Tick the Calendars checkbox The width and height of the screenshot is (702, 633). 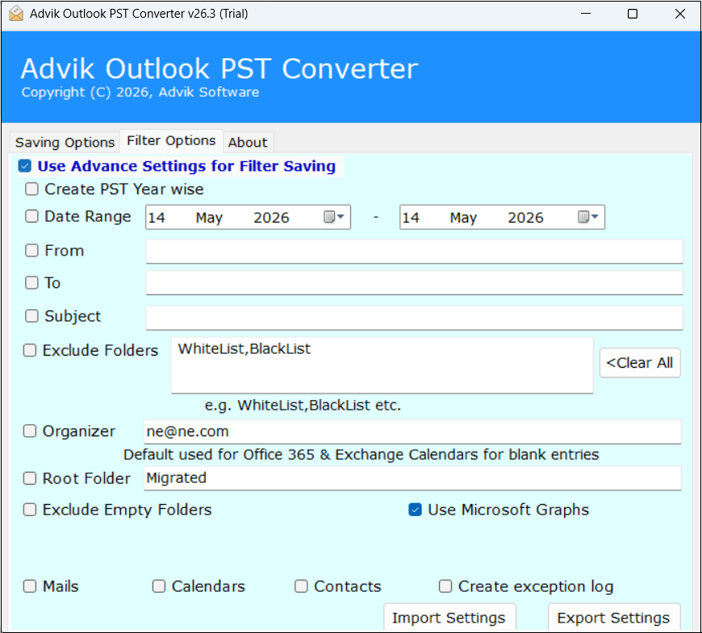pos(159,586)
